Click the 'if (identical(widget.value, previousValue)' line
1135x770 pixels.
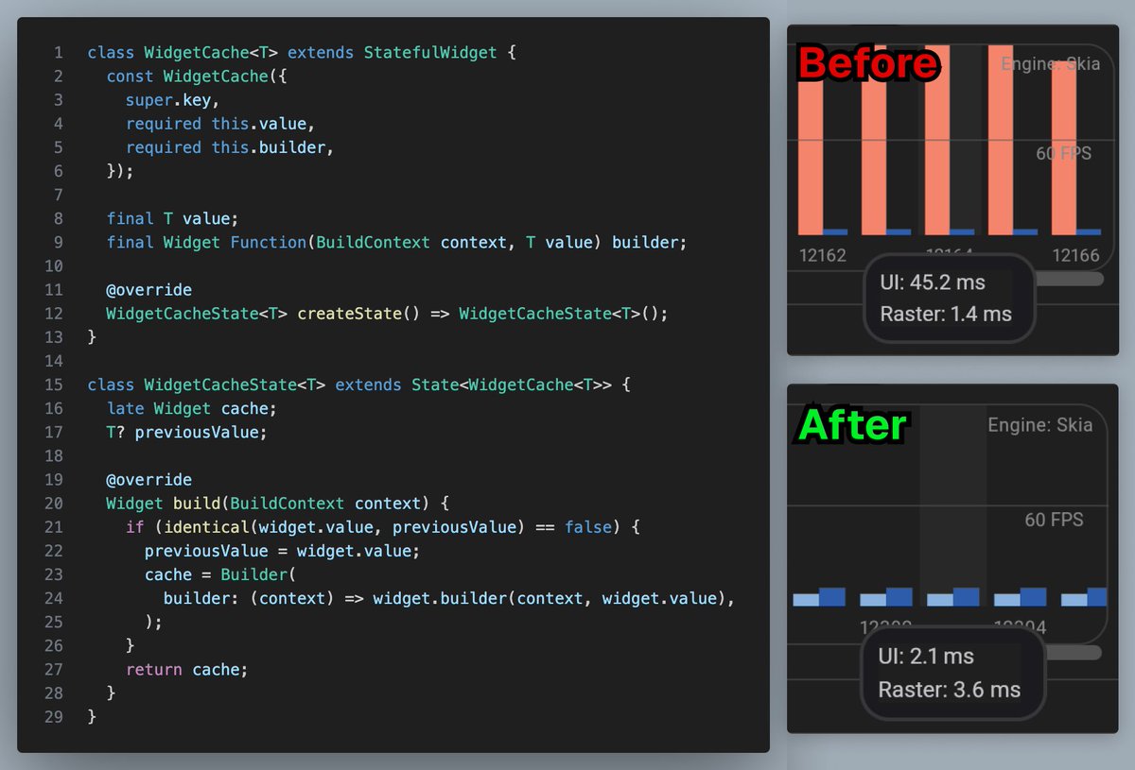(383, 527)
